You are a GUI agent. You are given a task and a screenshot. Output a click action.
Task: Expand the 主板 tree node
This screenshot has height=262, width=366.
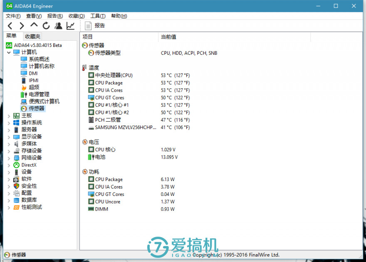point(9,115)
